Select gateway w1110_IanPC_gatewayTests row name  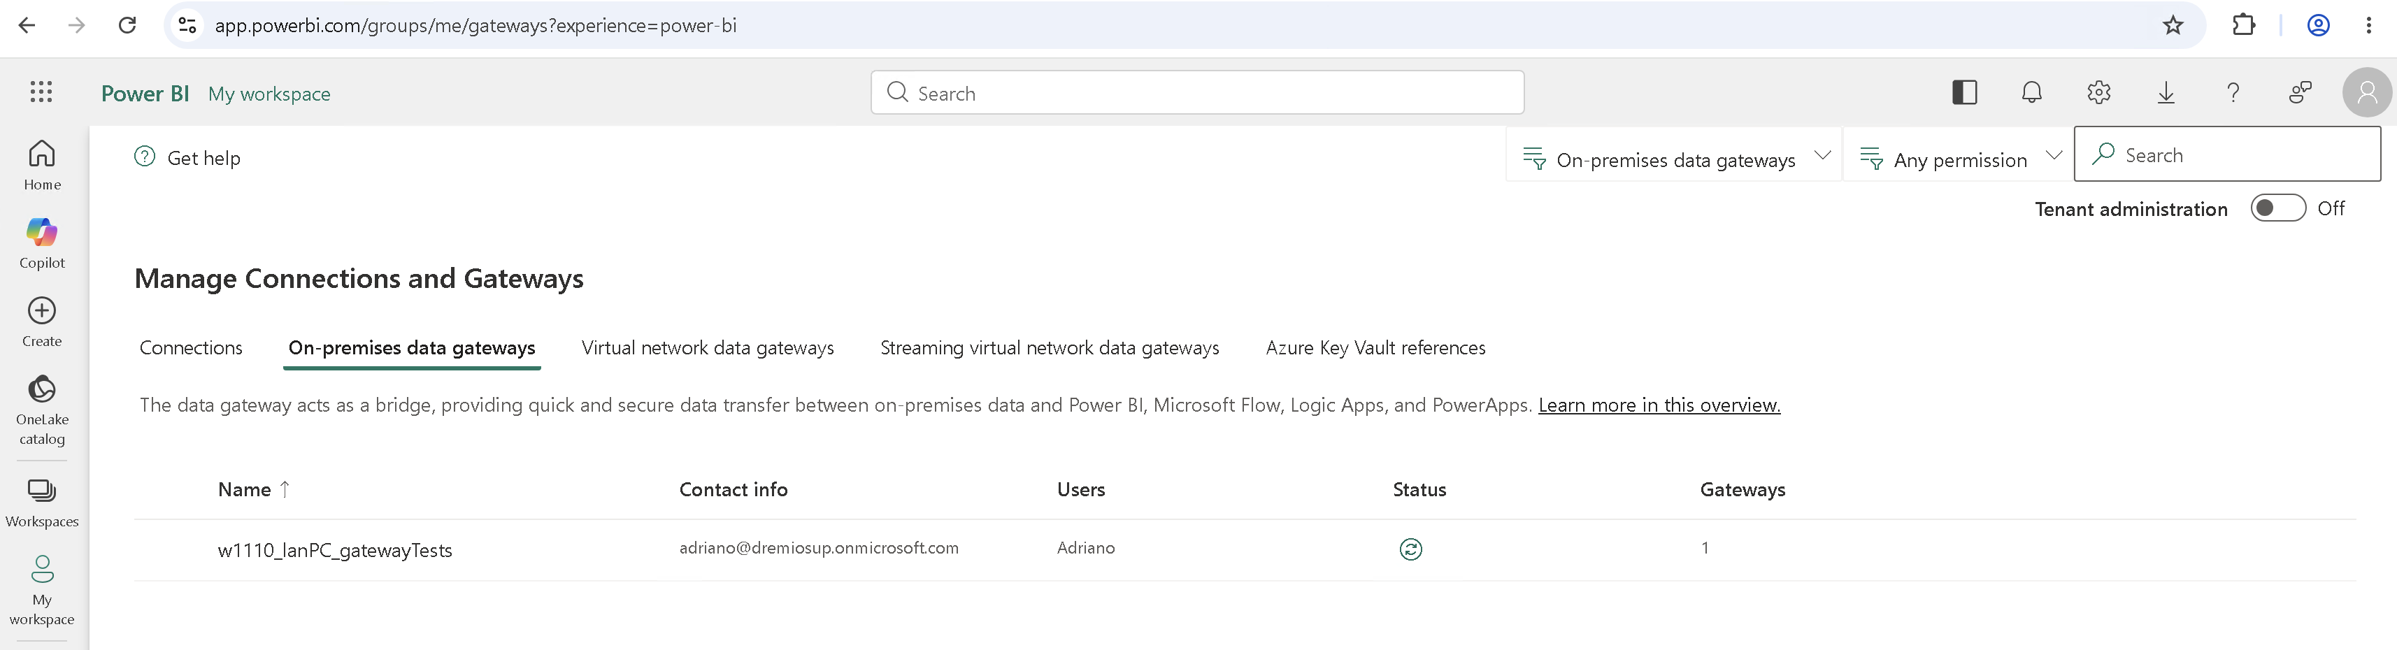[335, 551]
